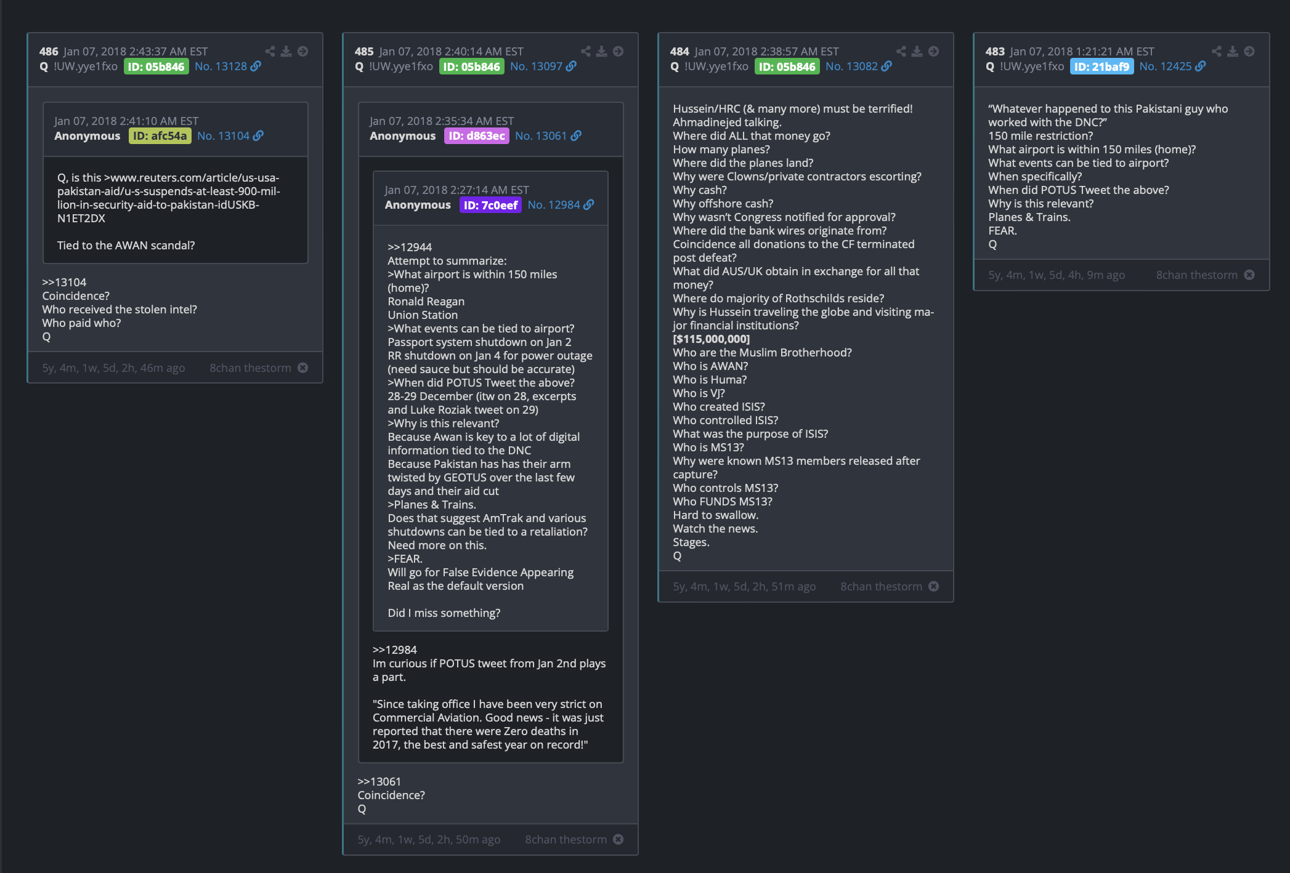Click the 8chan thestorm label on post 483

tap(1196, 275)
